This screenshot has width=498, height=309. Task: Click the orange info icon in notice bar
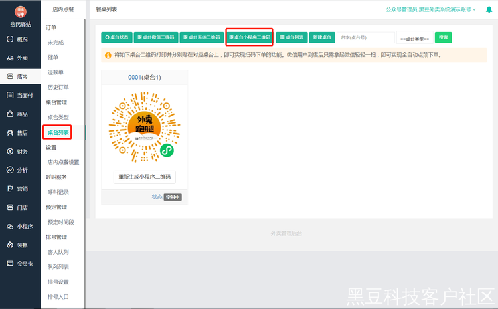(108, 56)
